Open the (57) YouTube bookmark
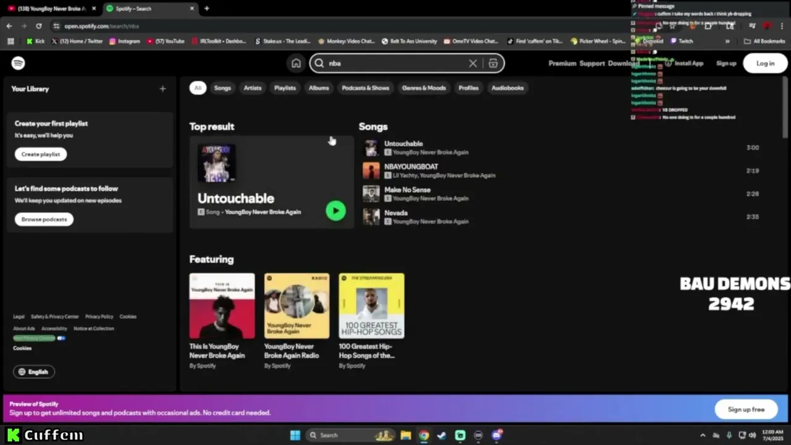The height and width of the screenshot is (445, 791). (x=166, y=41)
